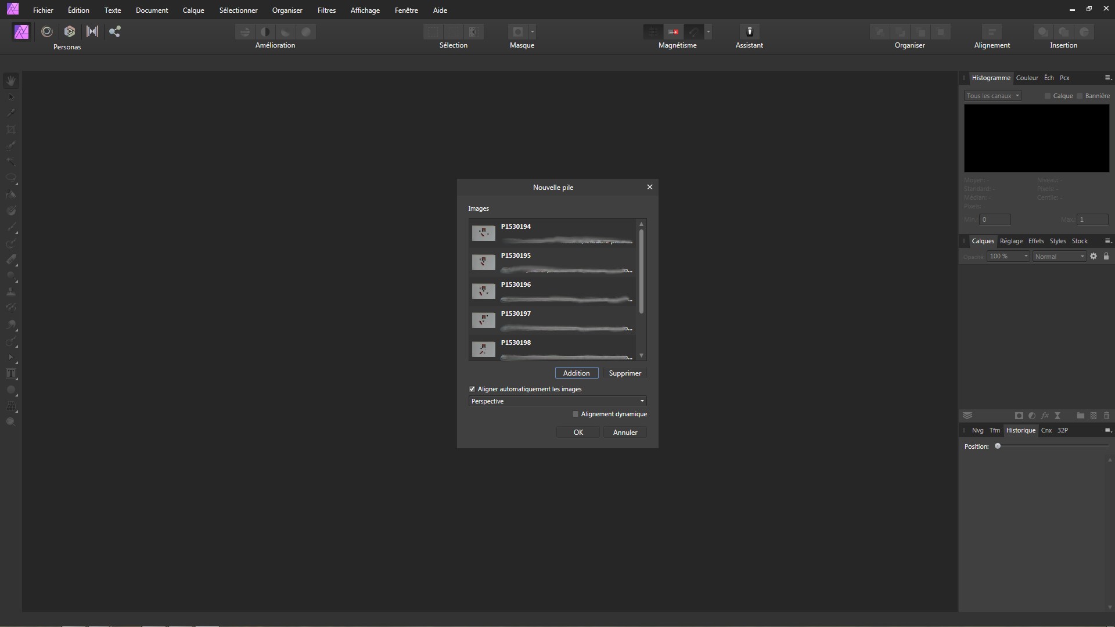Click the Layers panel trash icon

[1106, 416]
